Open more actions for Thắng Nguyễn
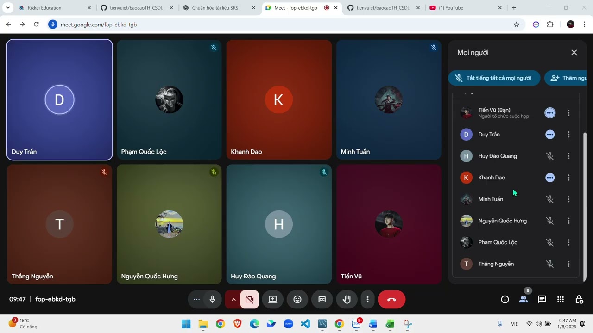This screenshot has width=593, height=333. click(x=568, y=264)
